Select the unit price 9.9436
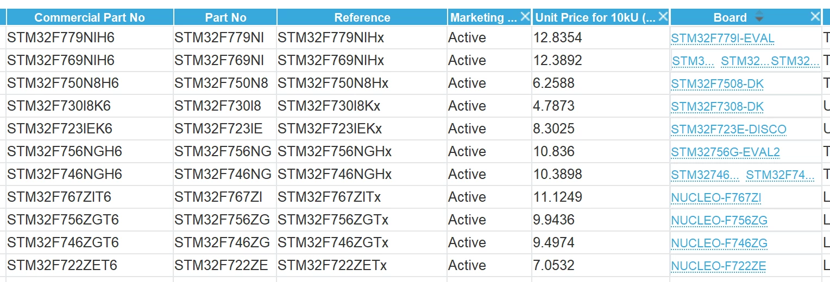830x282 pixels. click(x=554, y=220)
